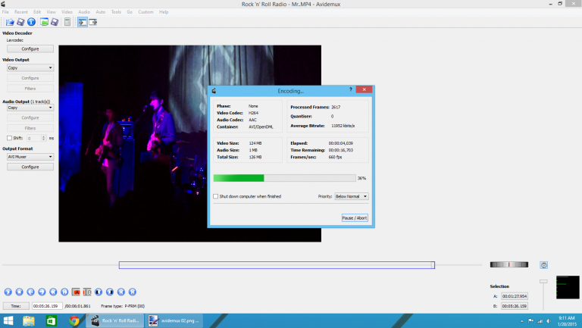Open the File menu
582x328 pixels.
click(x=6, y=12)
